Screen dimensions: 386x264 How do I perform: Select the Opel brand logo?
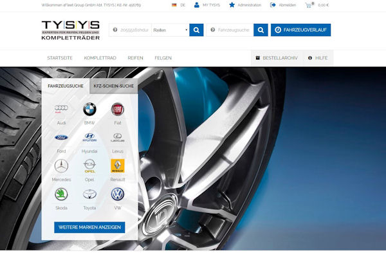(x=89, y=166)
